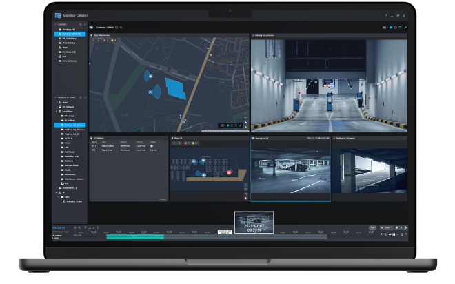The height and width of the screenshot is (284, 455).
Task: Take a snapshot with the timeline camera icon
Action: click(x=90, y=227)
